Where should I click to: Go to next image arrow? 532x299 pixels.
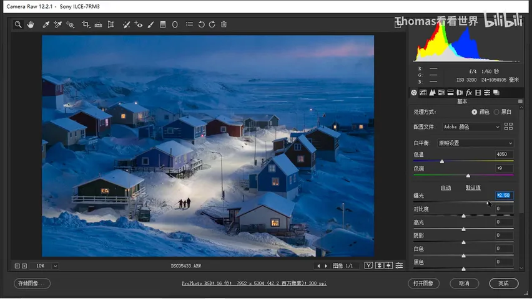point(326,266)
